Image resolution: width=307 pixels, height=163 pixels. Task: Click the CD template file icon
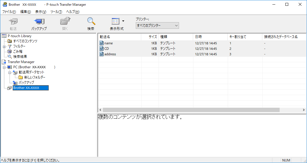[101, 49]
